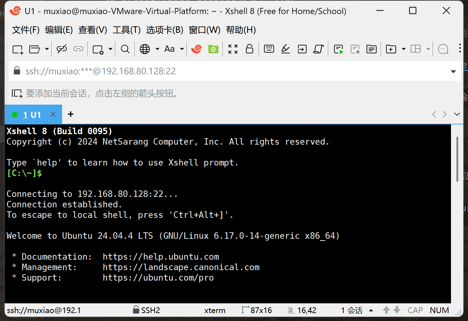Click the globe encoding icon
The image size is (468, 321).
click(145, 49)
